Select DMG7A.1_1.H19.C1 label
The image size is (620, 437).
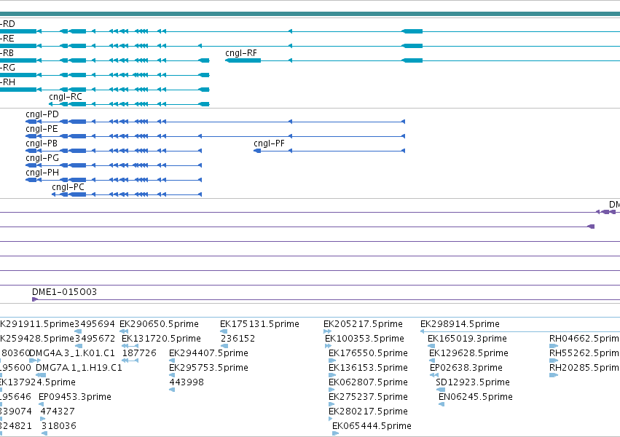(79, 368)
